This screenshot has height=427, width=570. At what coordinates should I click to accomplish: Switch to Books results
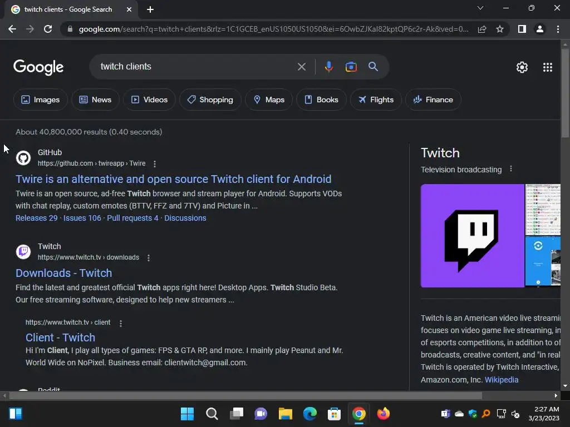click(321, 100)
